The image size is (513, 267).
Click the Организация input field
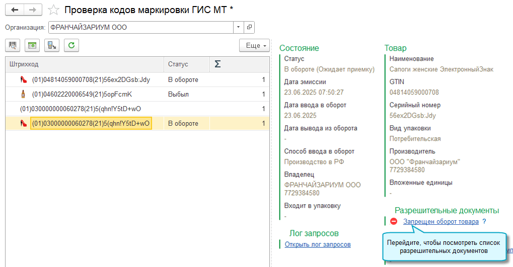pos(140,27)
